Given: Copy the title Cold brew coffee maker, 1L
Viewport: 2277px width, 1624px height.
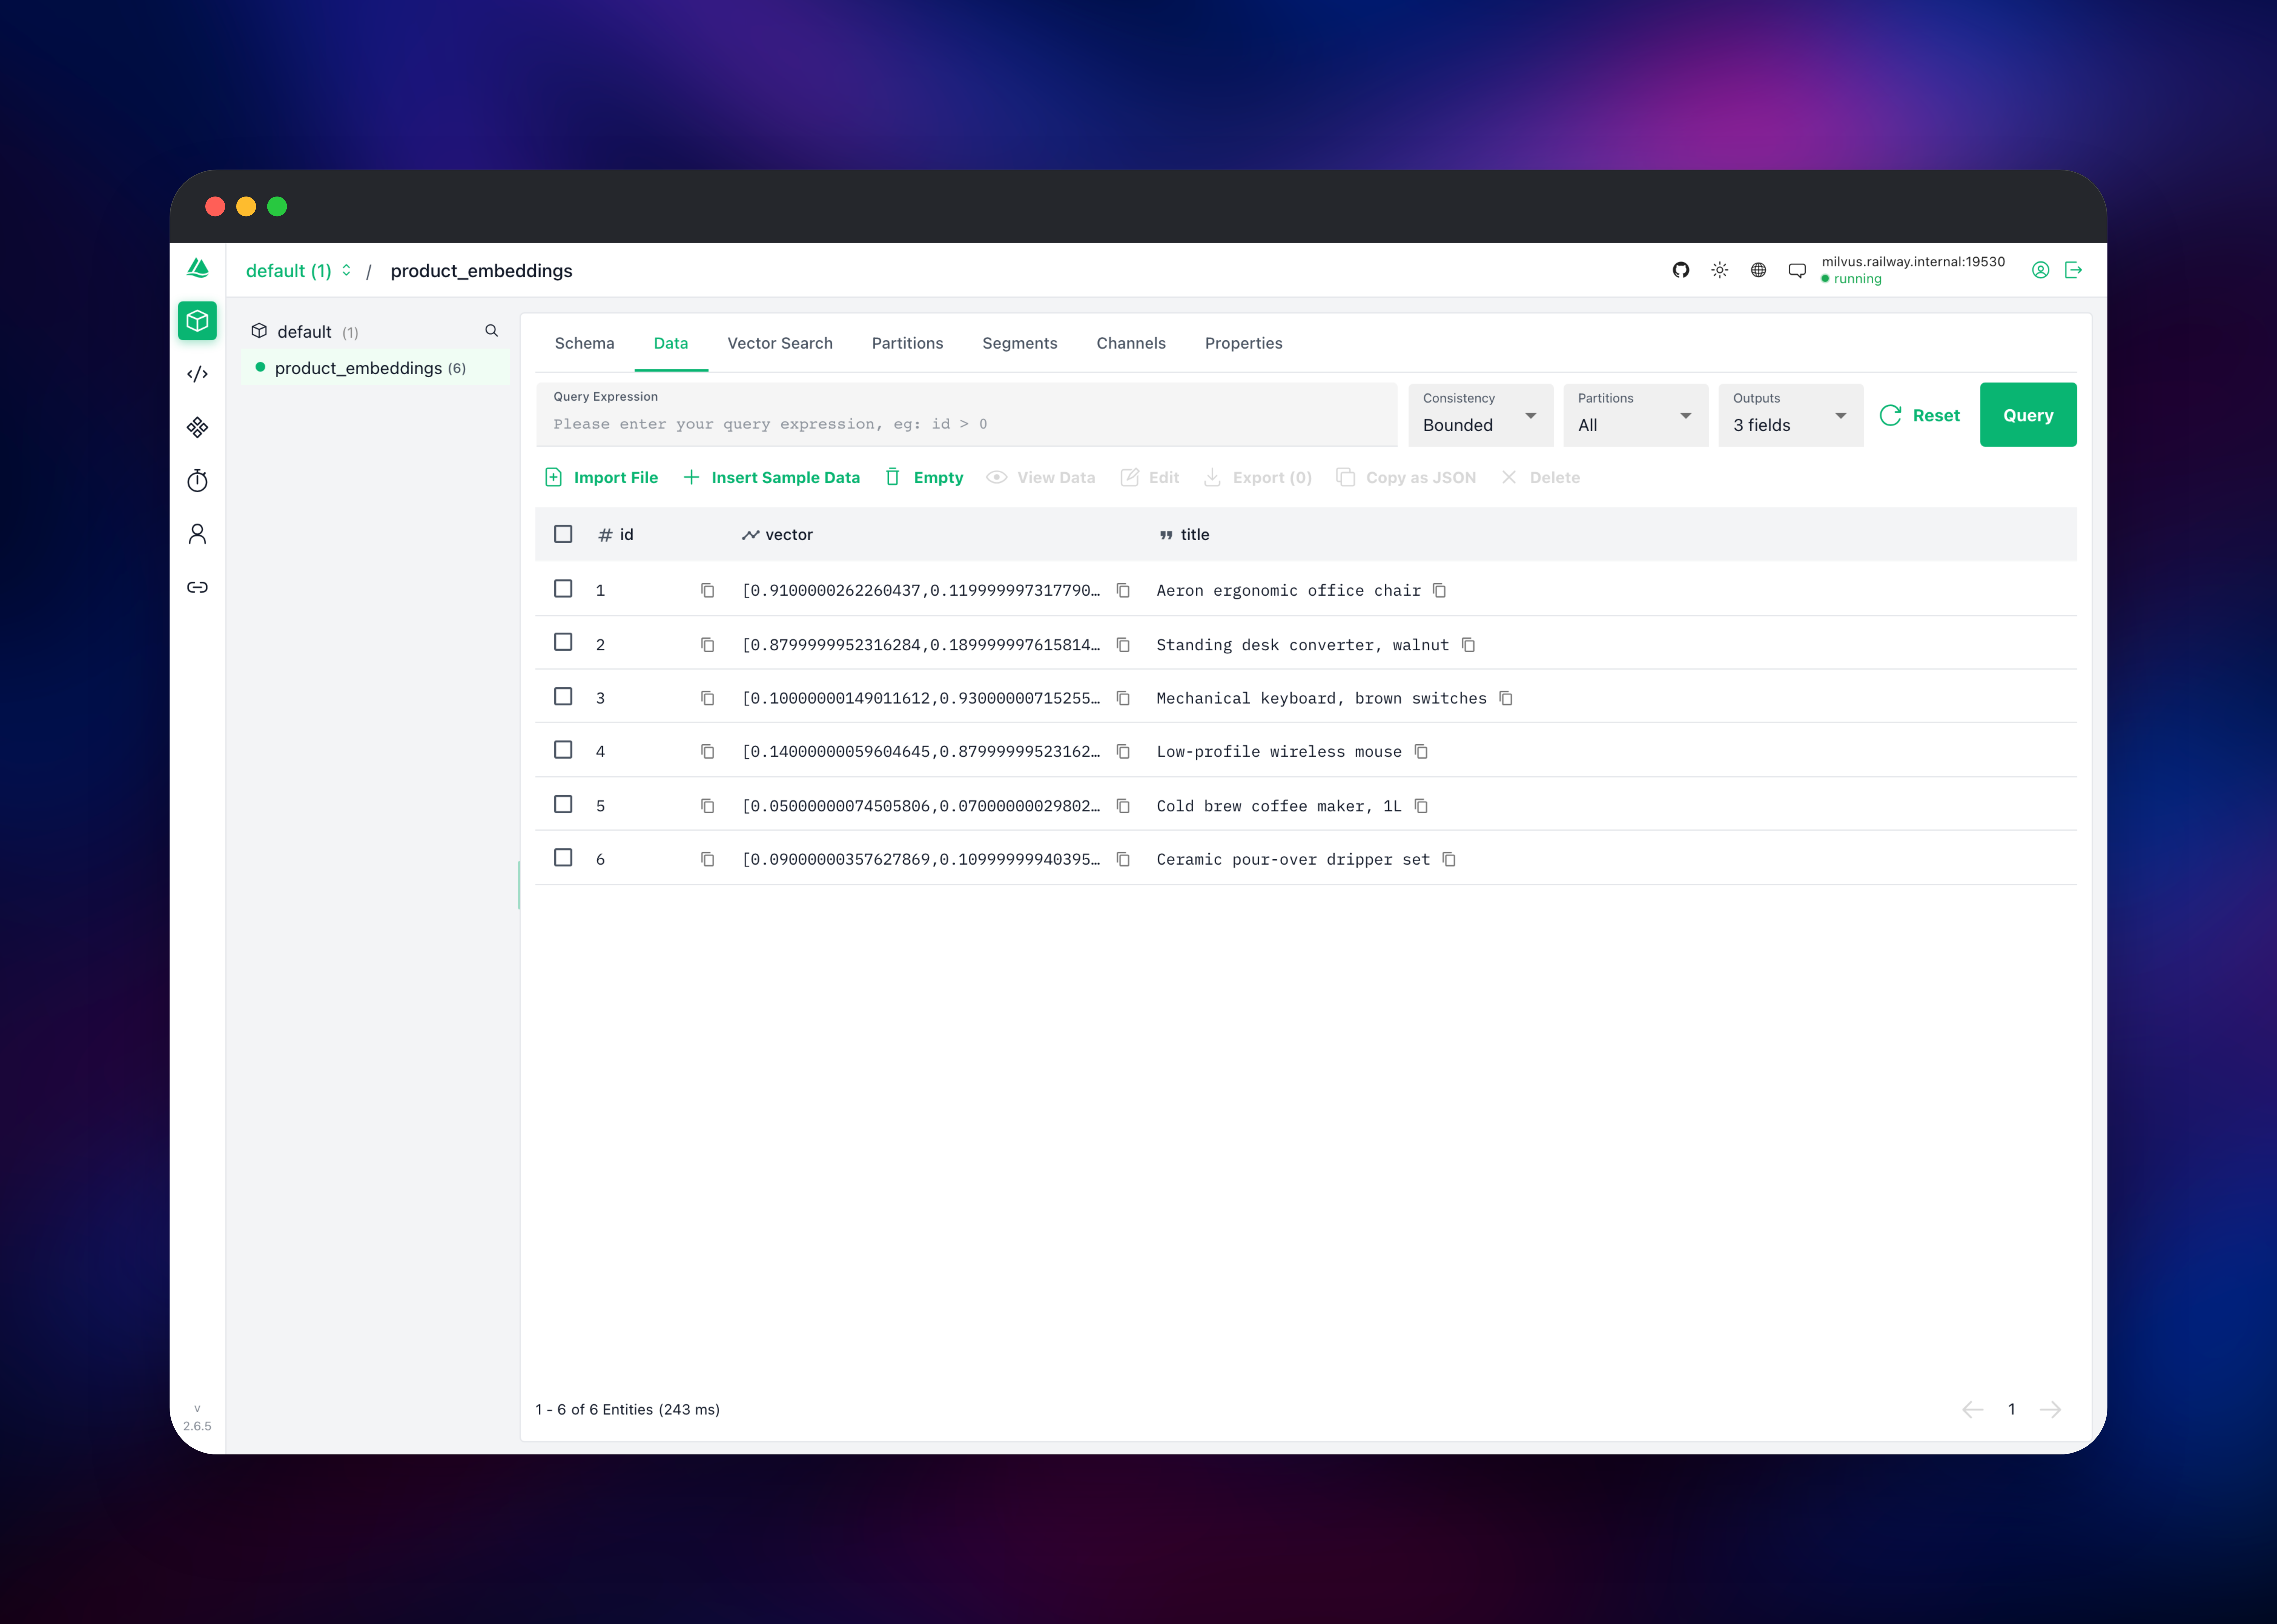Looking at the screenshot, I should coord(1421,806).
